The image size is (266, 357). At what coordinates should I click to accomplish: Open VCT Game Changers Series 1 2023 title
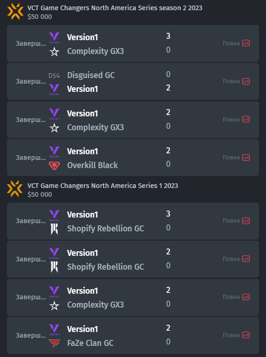(x=103, y=186)
